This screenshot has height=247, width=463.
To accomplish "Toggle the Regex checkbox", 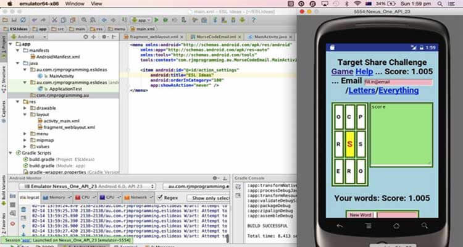I will coord(160,197).
